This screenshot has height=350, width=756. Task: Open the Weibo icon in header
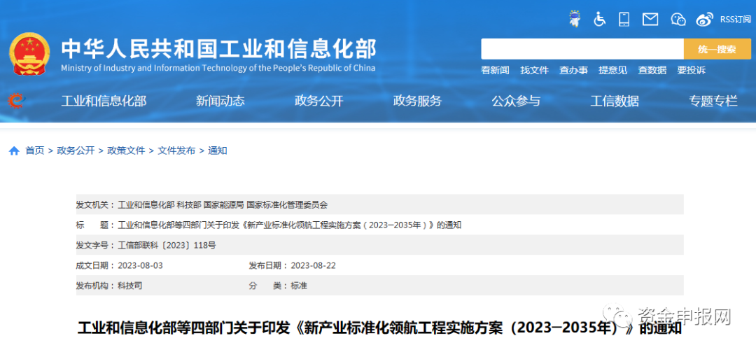704,20
